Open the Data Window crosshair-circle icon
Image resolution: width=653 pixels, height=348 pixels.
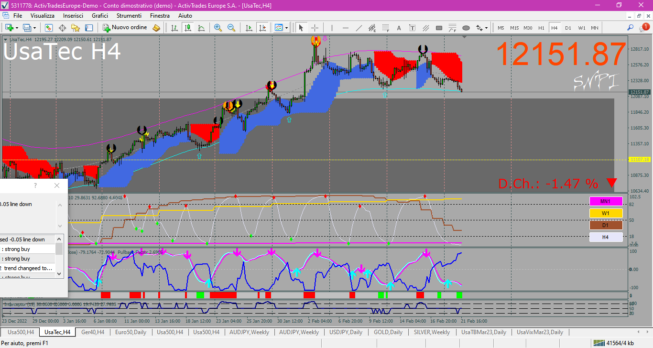(x=62, y=28)
